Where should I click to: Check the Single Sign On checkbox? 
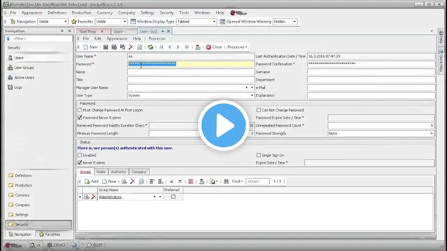tap(259, 155)
